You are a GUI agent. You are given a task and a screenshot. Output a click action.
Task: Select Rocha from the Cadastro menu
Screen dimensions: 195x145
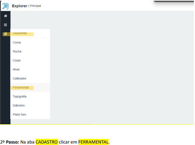[x=17, y=51]
